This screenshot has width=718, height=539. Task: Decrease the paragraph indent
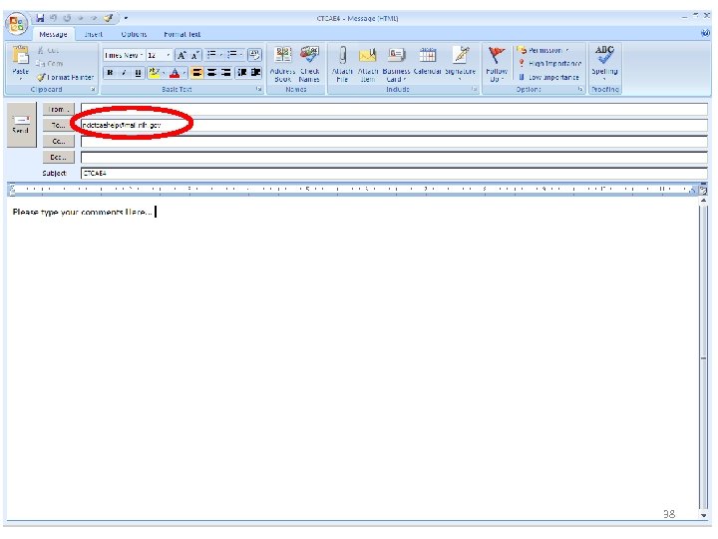(x=241, y=73)
